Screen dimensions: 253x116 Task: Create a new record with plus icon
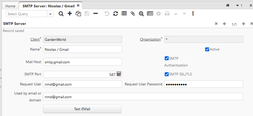[x=70, y=14]
